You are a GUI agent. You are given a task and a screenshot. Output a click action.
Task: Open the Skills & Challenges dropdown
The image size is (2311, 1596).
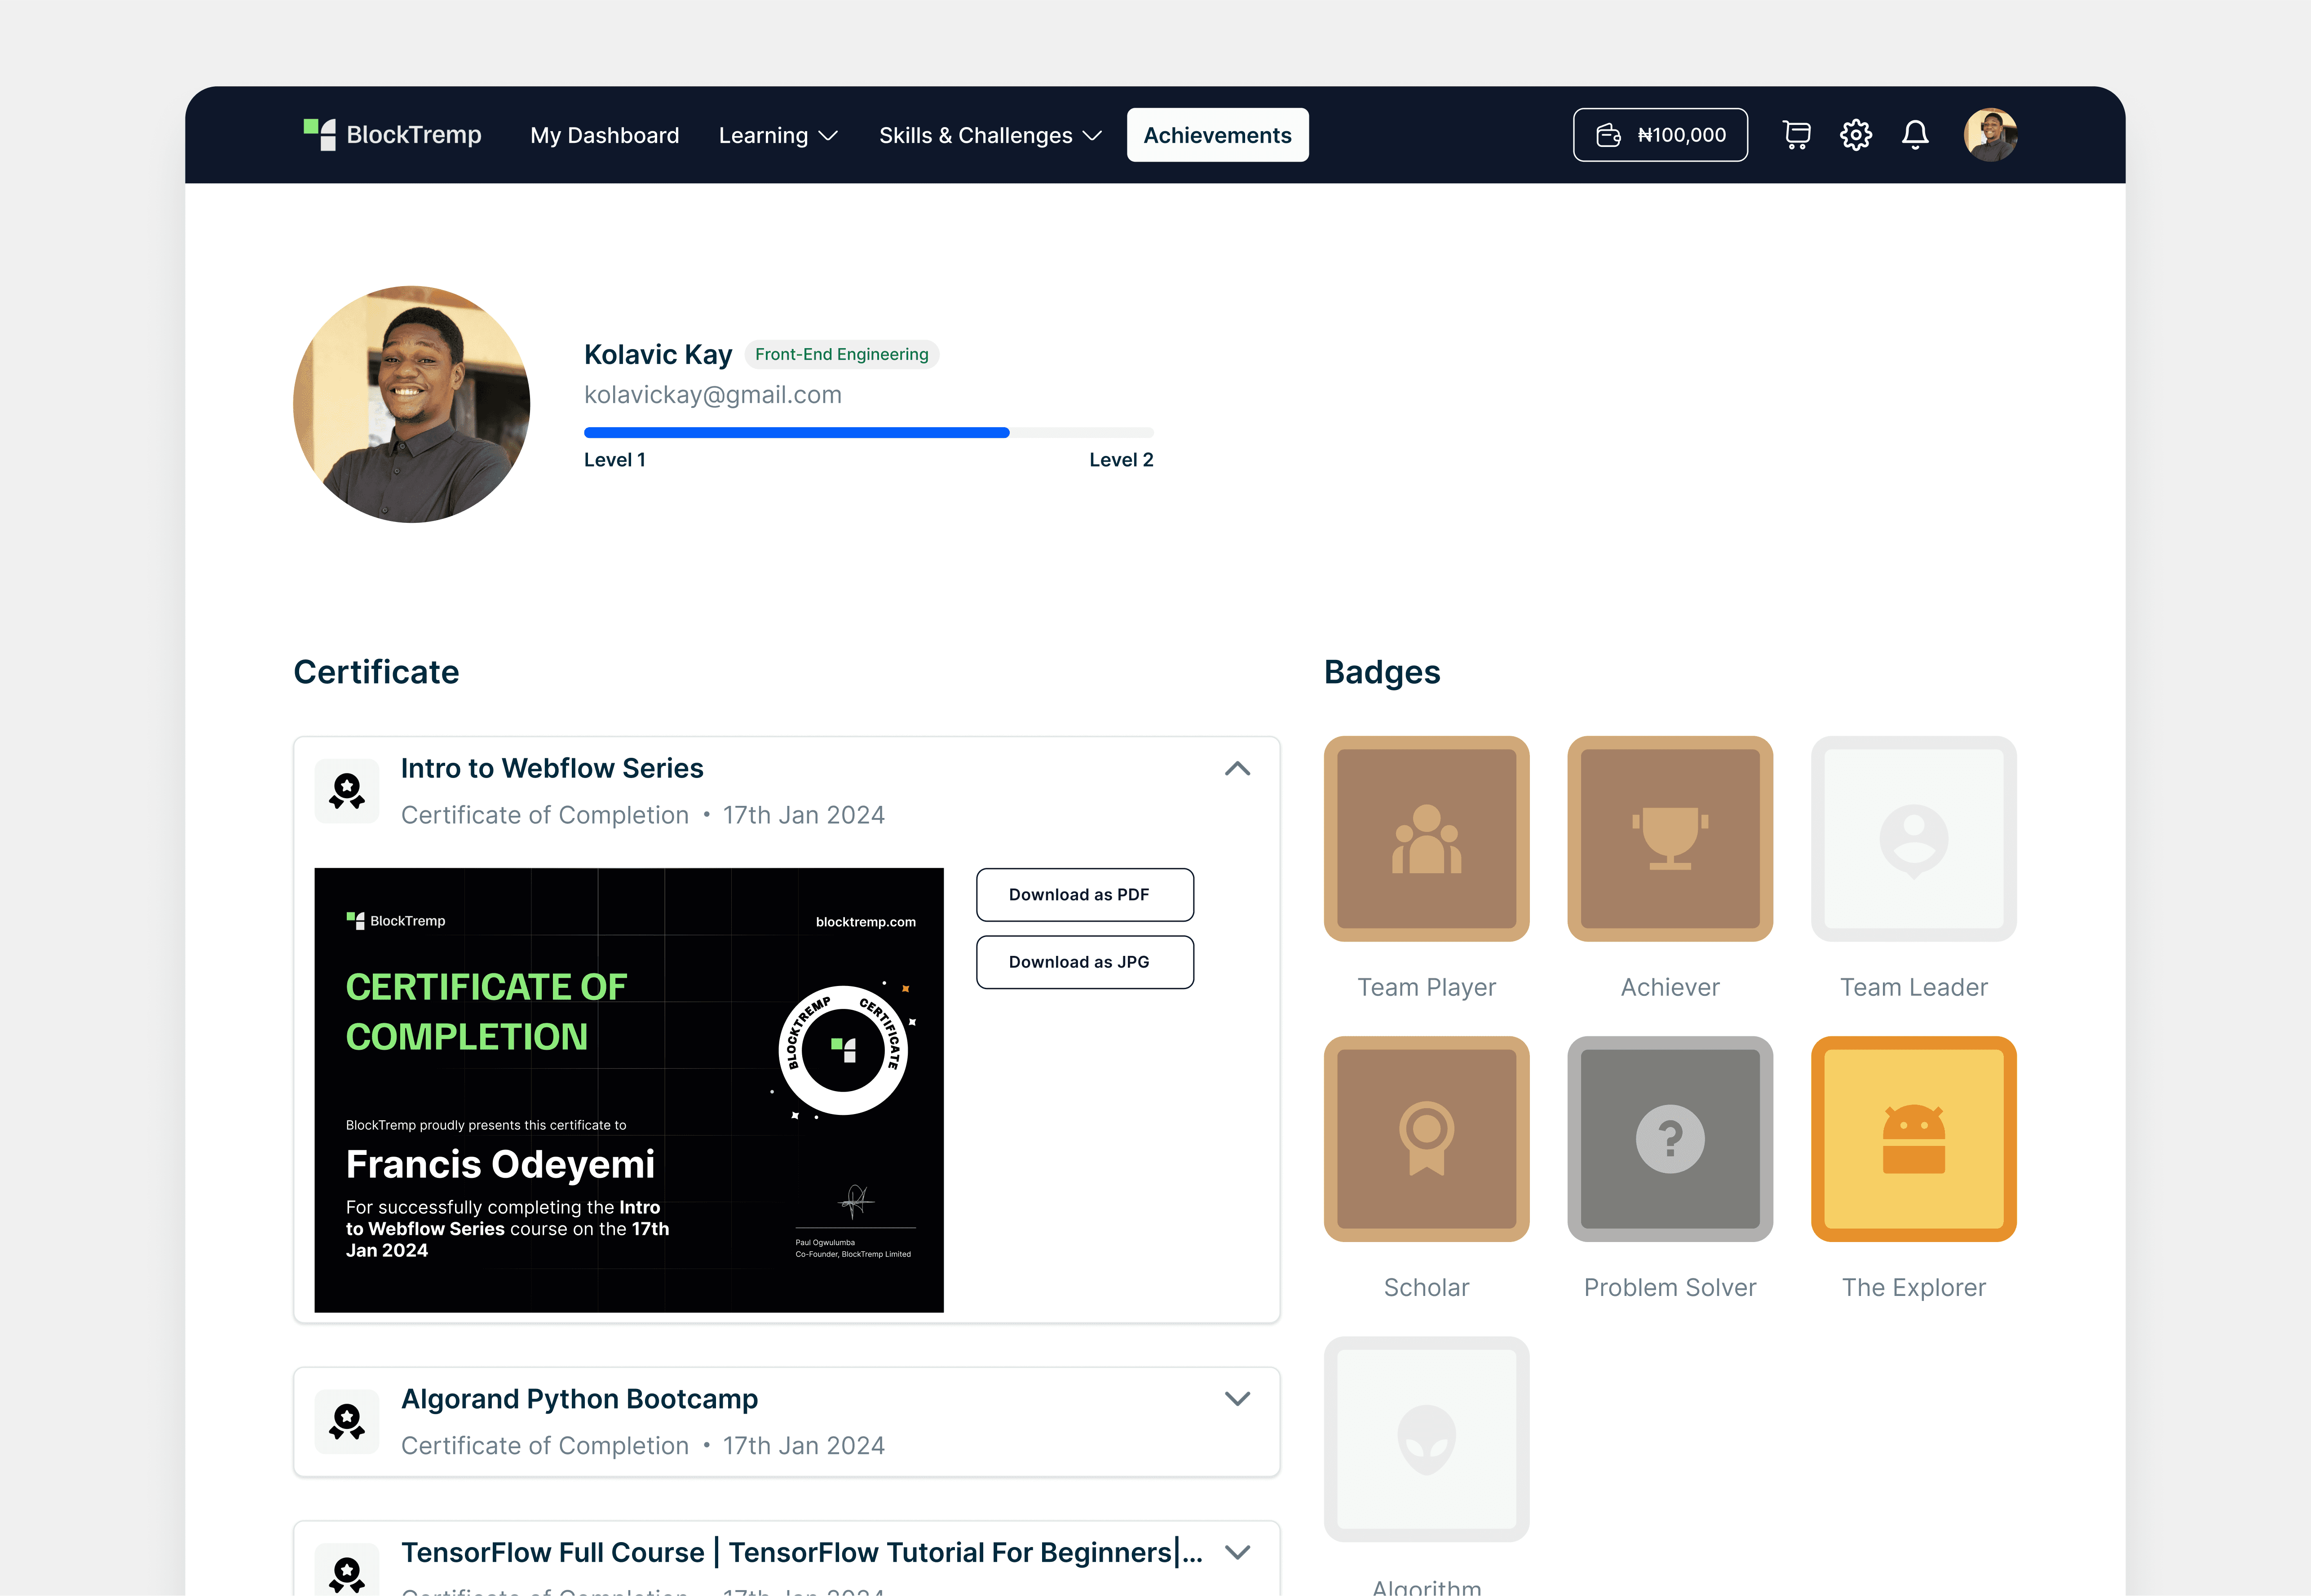pos(990,135)
